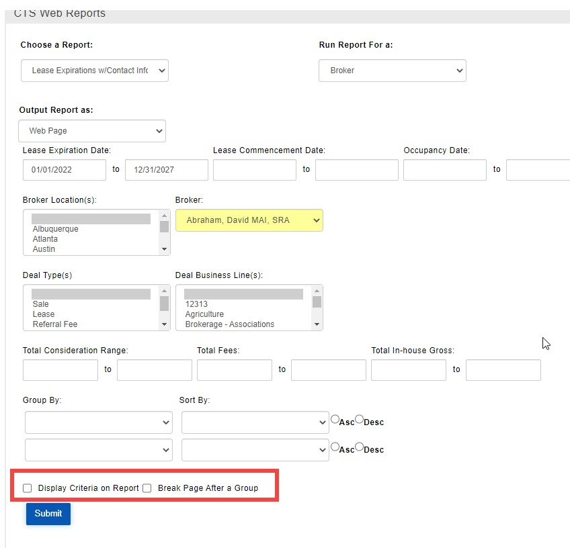Click Lease Expiration end date field
The height and width of the screenshot is (548, 570).
[x=167, y=170]
